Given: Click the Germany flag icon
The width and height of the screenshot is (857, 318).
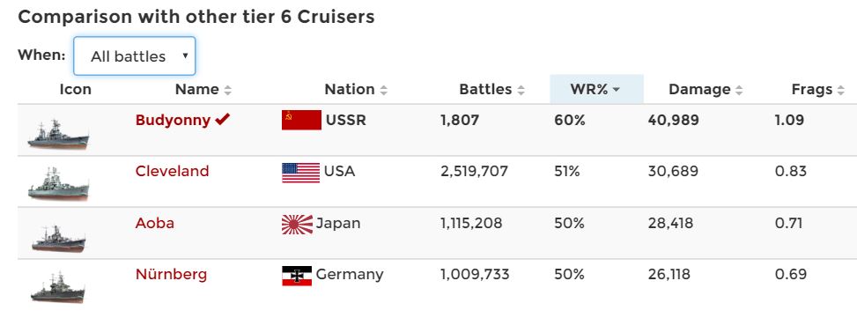Looking at the screenshot, I should tap(297, 276).
